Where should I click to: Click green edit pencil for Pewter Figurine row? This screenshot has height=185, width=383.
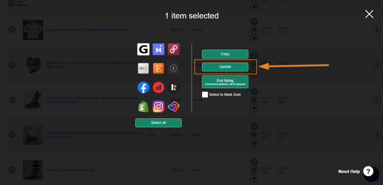pyautogui.click(x=254, y=92)
